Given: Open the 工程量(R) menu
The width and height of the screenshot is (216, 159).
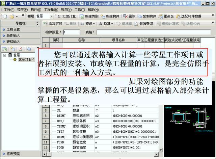Looking at the screenshot, I should point(51,10).
